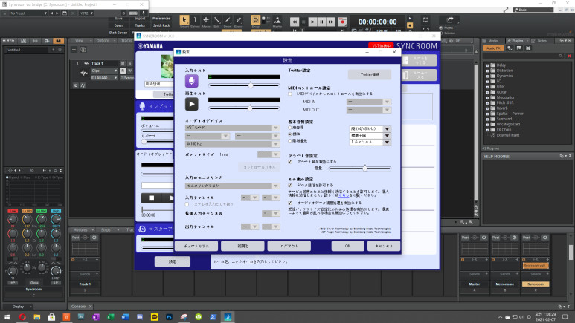This screenshot has height=323, width=575.
Task: Toggle the audio data interpolation checkbox
Action: click(x=290, y=203)
